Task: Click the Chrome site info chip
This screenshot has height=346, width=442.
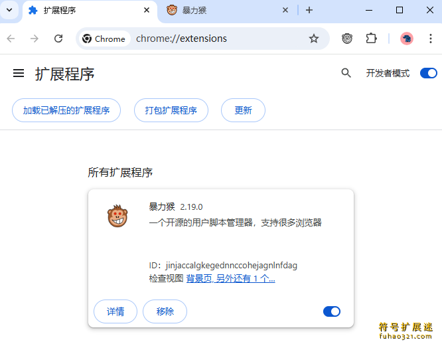Action: click(104, 39)
